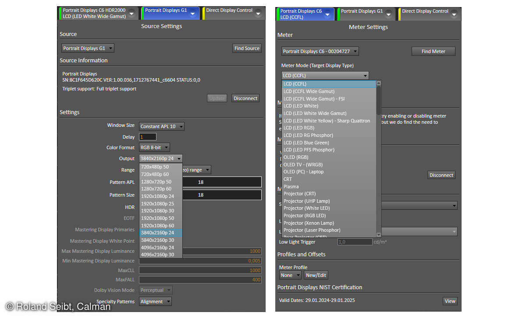Open the Color Format RGB 8-bit dropdown
Viewport: 526px width, 316px height.
tap(154, 147)
